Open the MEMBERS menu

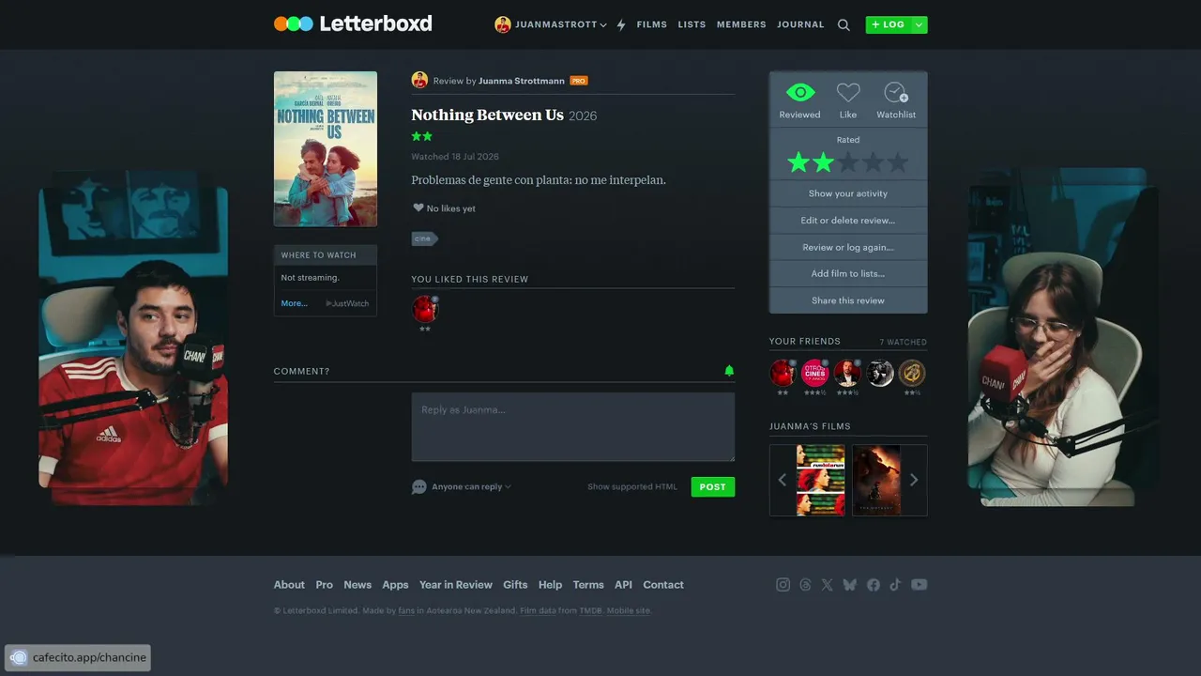coord(741,24)
